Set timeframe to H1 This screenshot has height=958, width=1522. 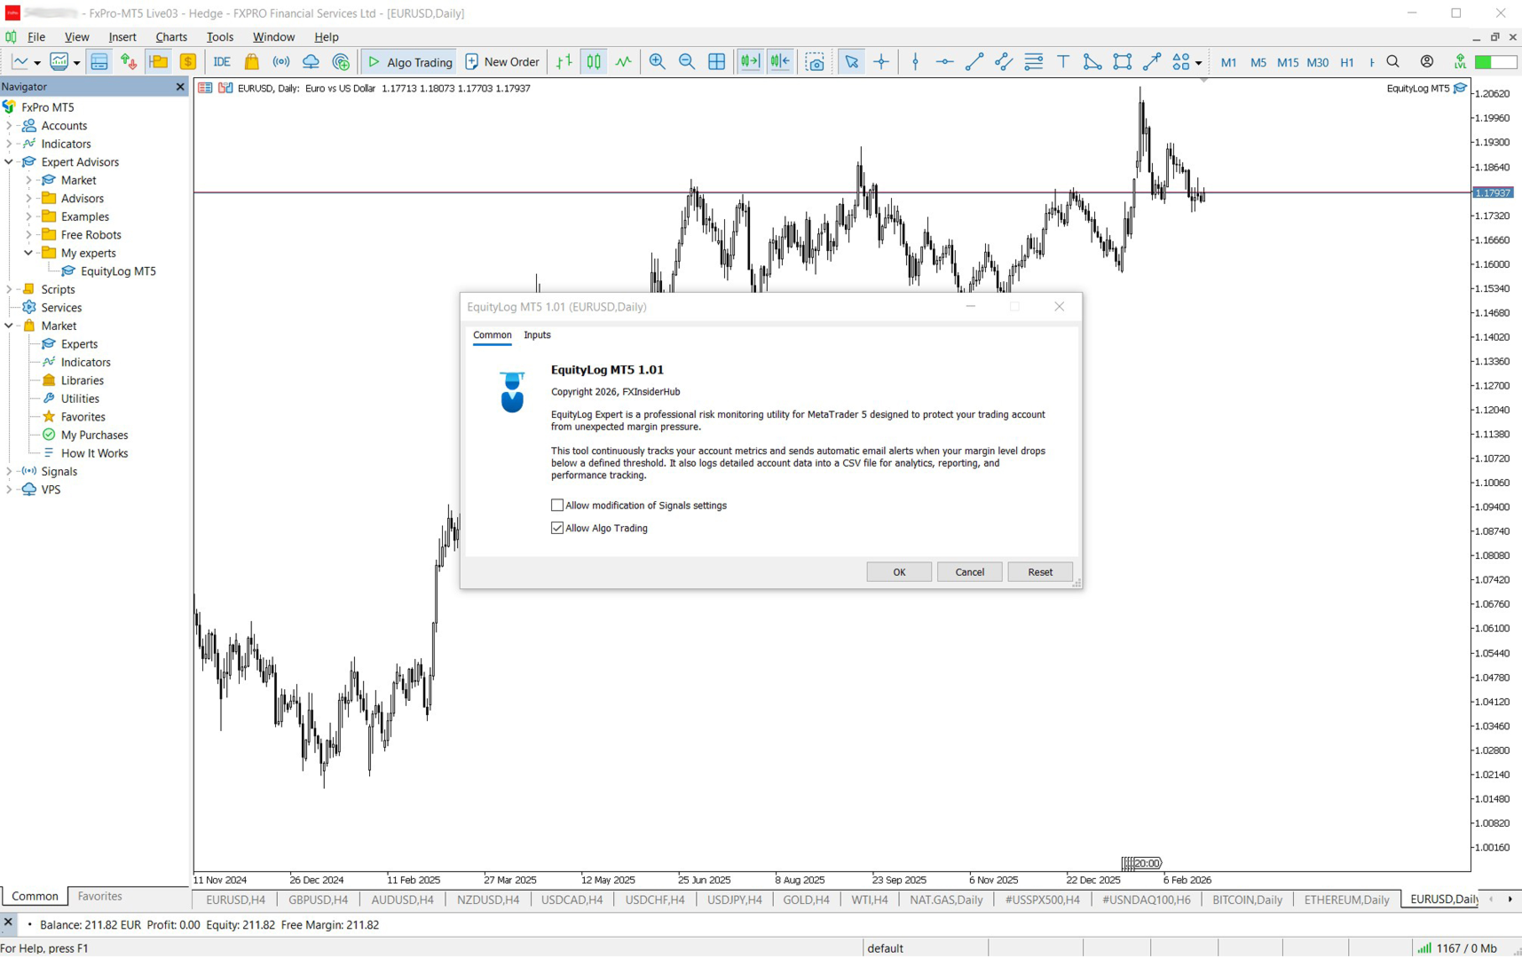1347,62
